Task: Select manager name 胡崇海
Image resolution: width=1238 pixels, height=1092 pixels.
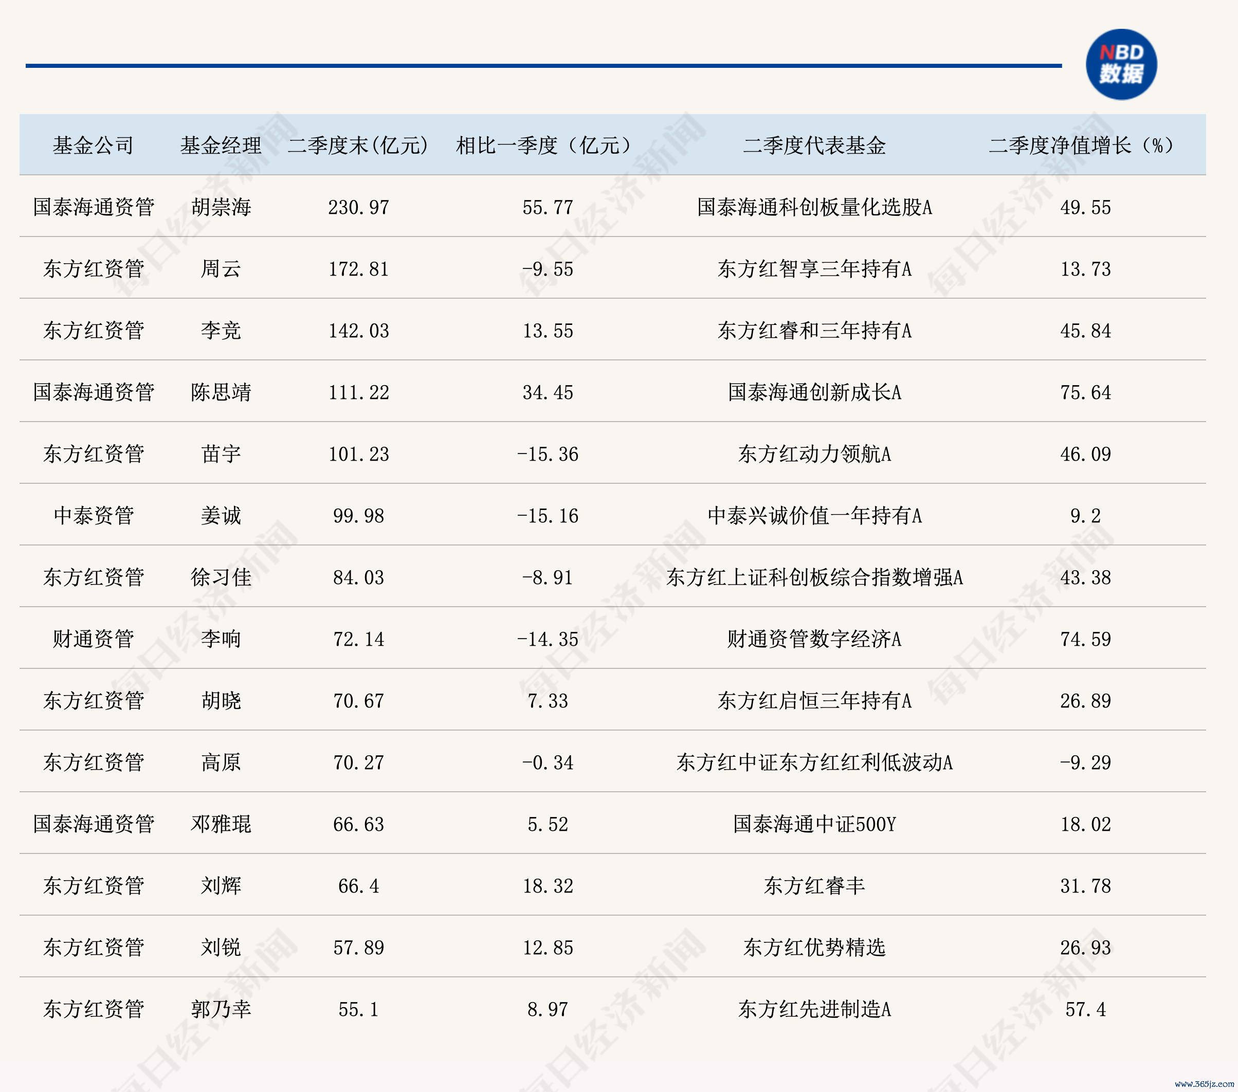Action: tap(221, 207)
